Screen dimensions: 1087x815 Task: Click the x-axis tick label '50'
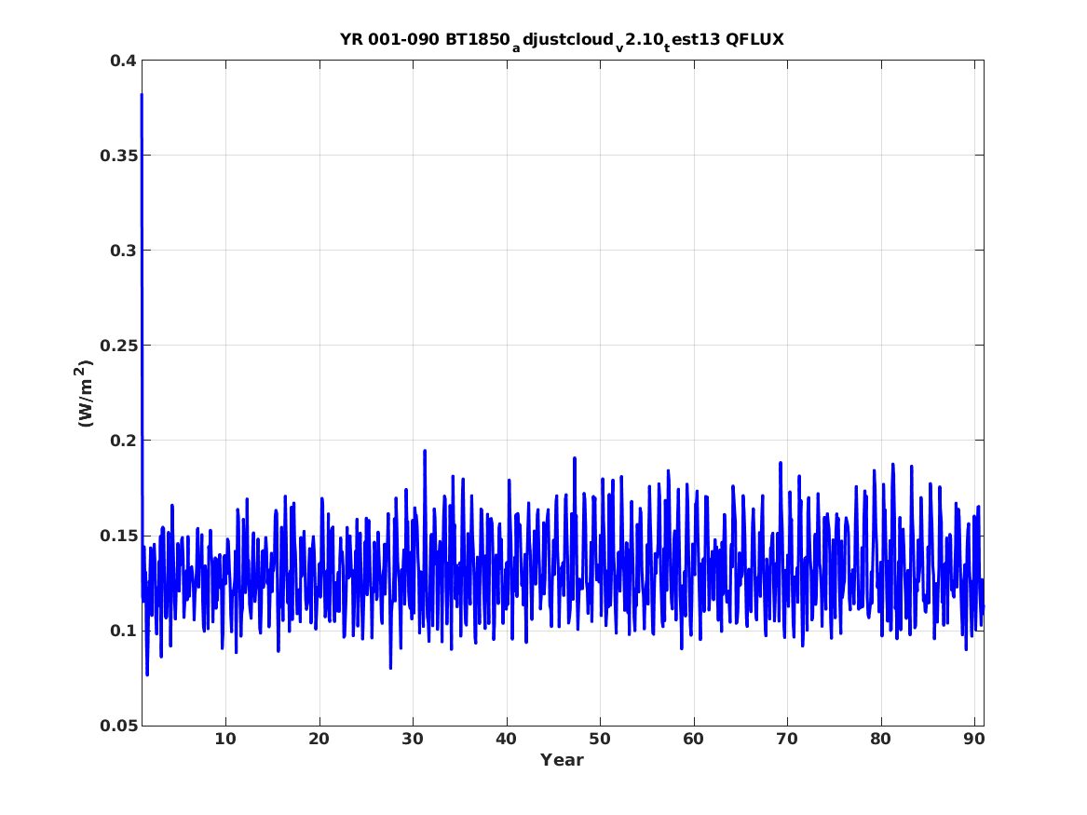coord(600,740)
